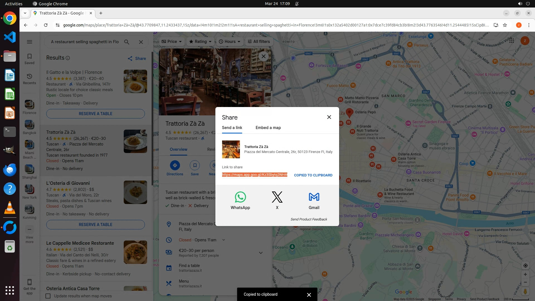Share via Gmail icon

point(314,197)
